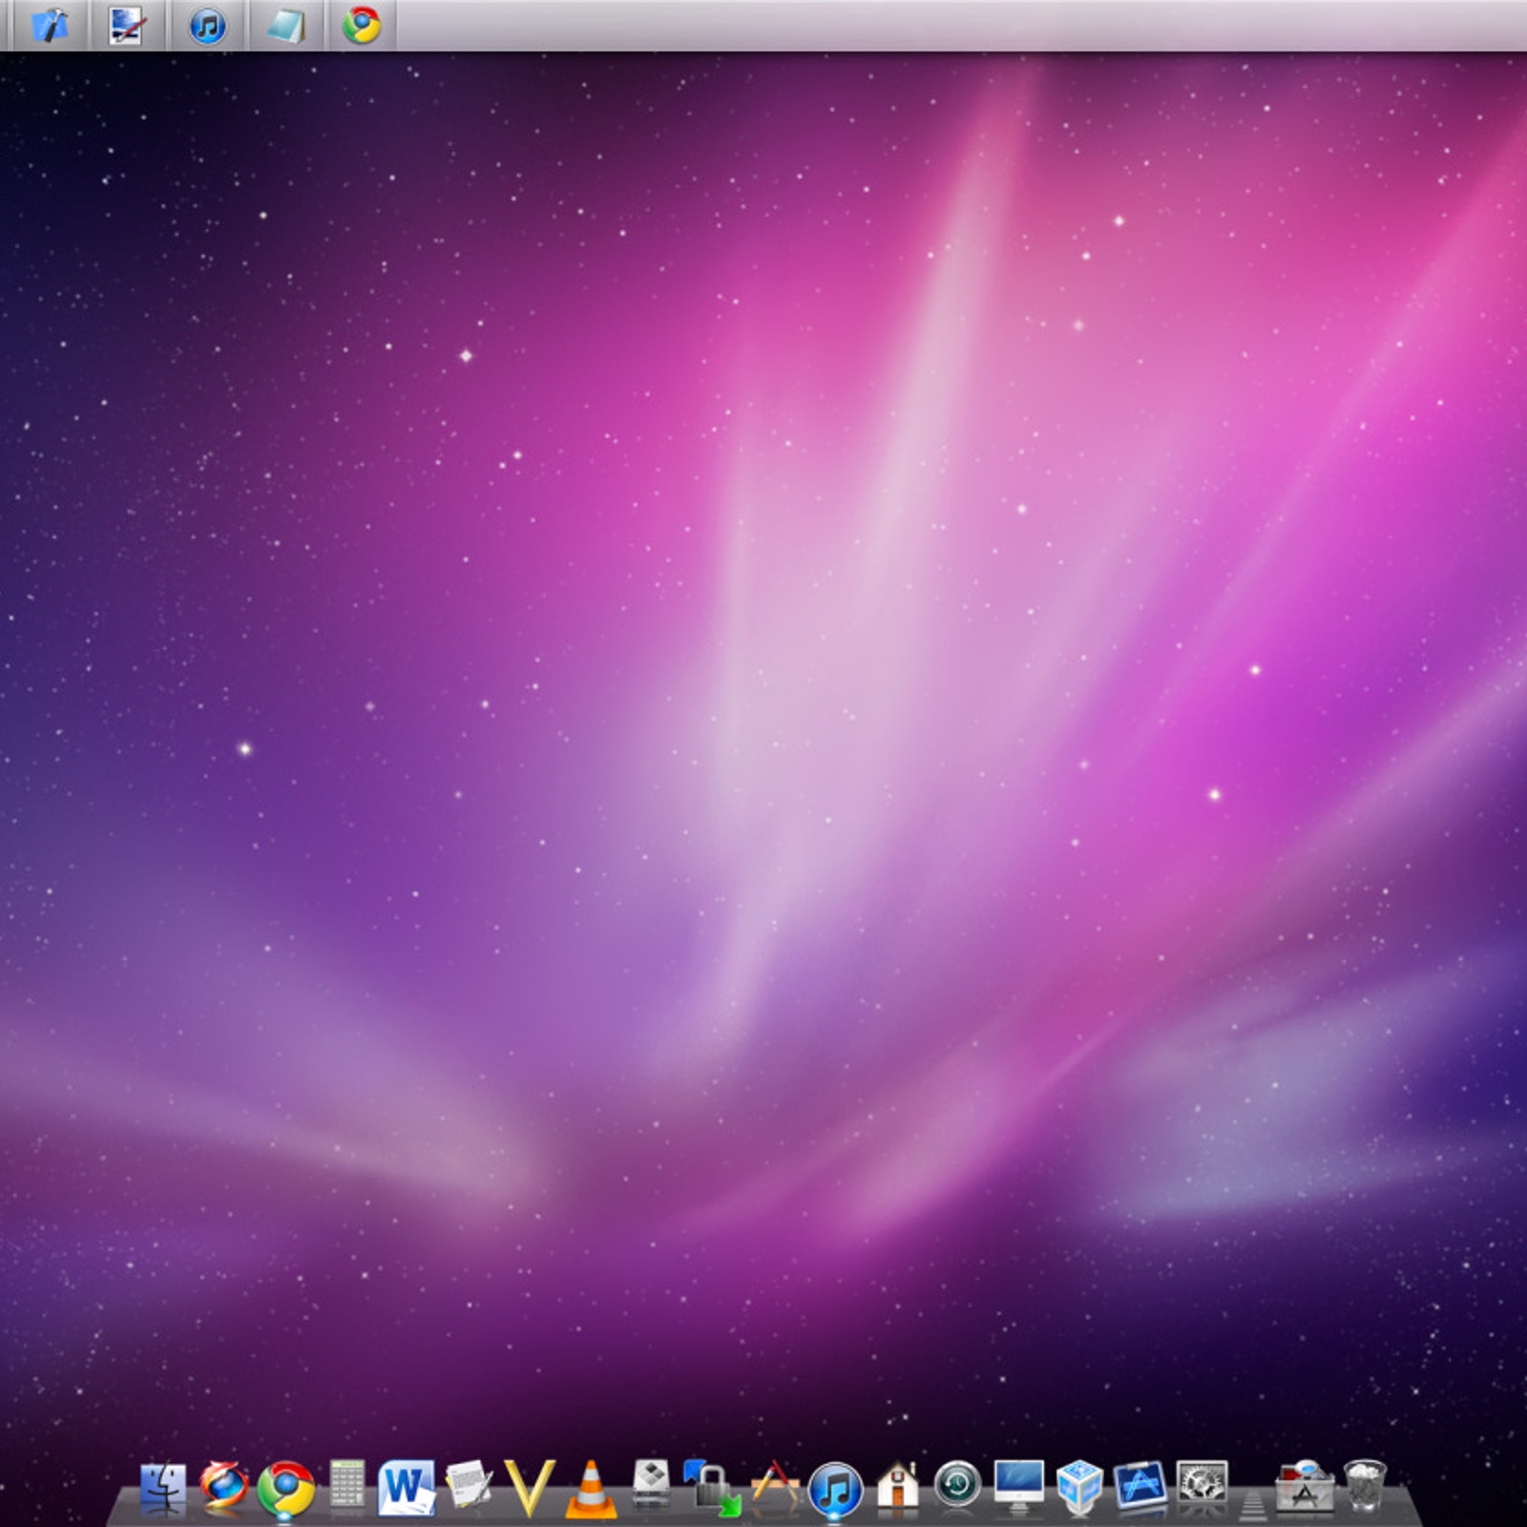
Task: Open Xcode from the top bar
Action: click(50, 25)
